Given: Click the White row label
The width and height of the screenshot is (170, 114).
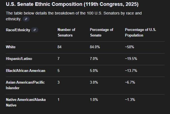Looking at the screenshot, I should [11, 47].
